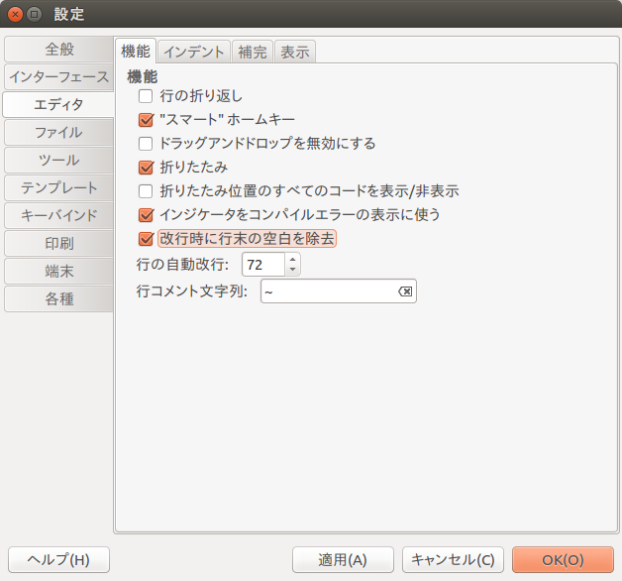Go to the ファイル settings category
The height and width of the screenshot is (581, 622).
(x=58, y=132)
